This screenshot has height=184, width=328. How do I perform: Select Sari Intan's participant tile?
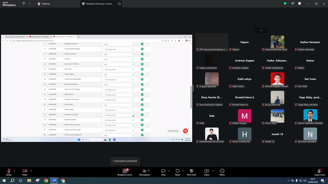click(x=310, y=79)
